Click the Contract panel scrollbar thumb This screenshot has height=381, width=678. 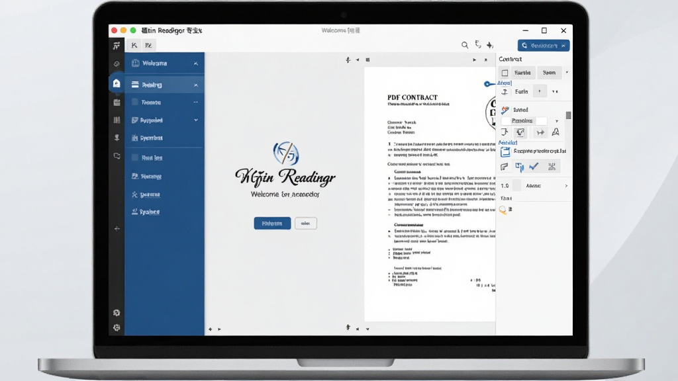(x=568, y=115)
